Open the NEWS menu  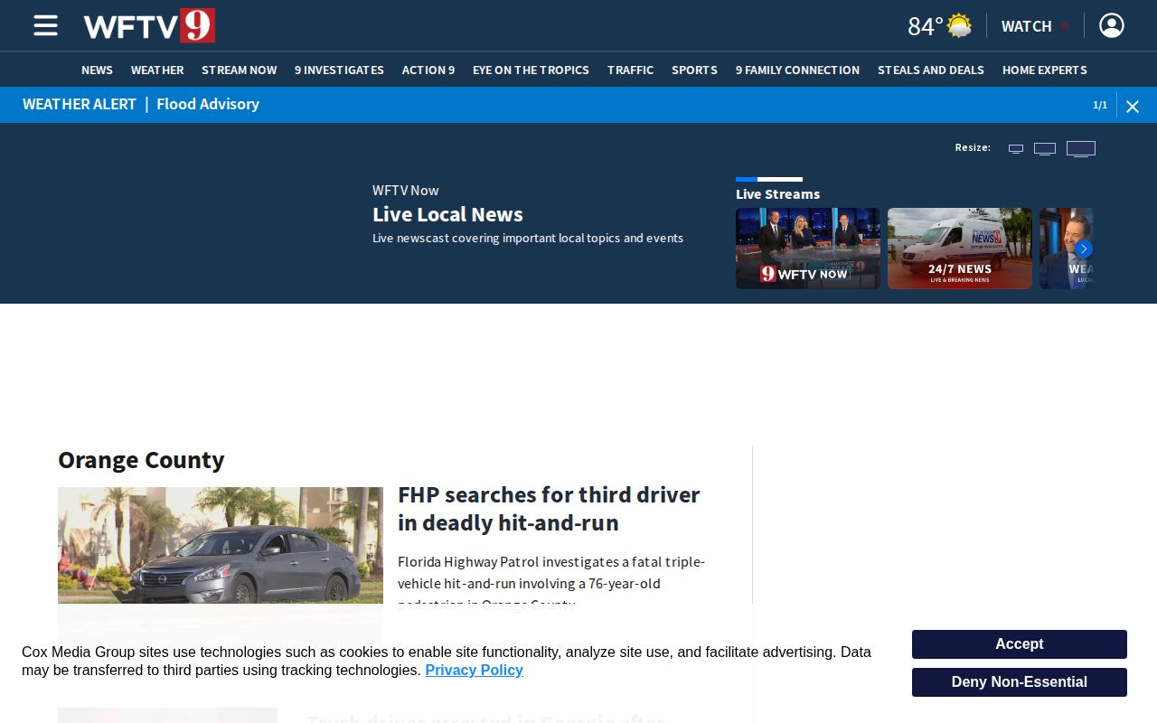97,70
